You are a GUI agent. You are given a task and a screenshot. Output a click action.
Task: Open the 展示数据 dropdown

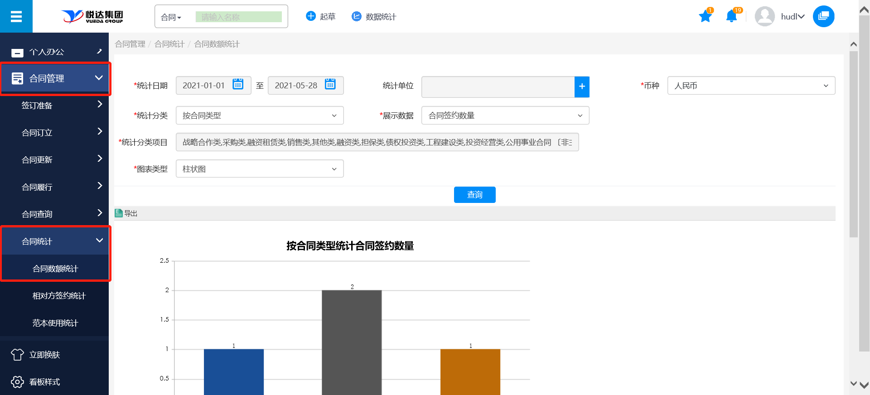click(505, 116)
